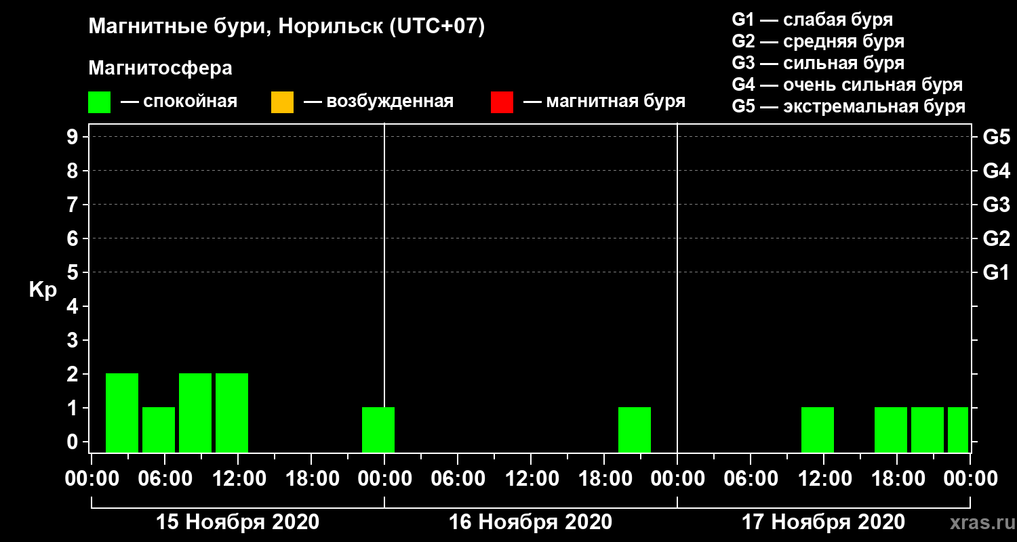The width and height of the screenshot is (1017, 542).
Task: Click the '18:00' time label under 15 November
Action: point(311,478)
